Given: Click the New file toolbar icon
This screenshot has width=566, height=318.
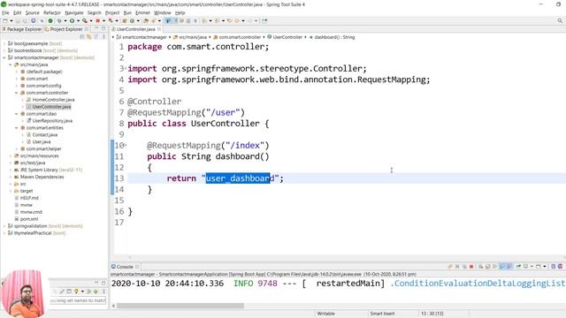Looking at the screenshot, I should tap(5, 21).
